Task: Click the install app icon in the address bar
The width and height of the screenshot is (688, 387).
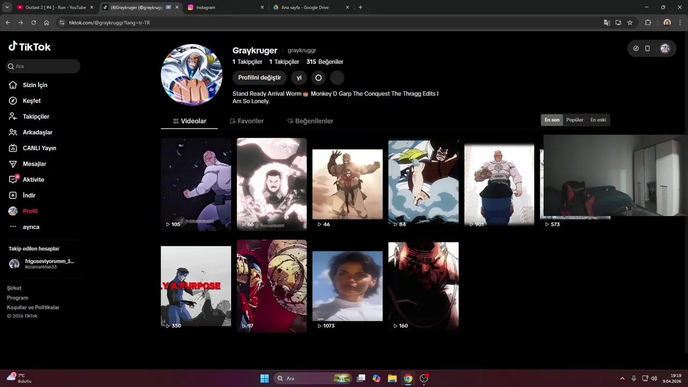Action: click(619, 23)
